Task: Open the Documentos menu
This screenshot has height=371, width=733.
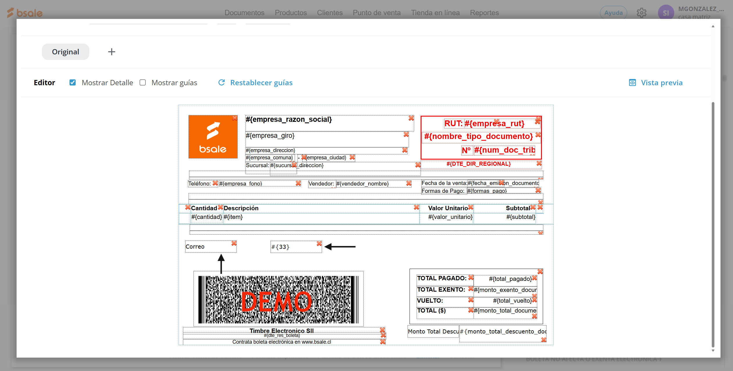Action: click(244, 13)
